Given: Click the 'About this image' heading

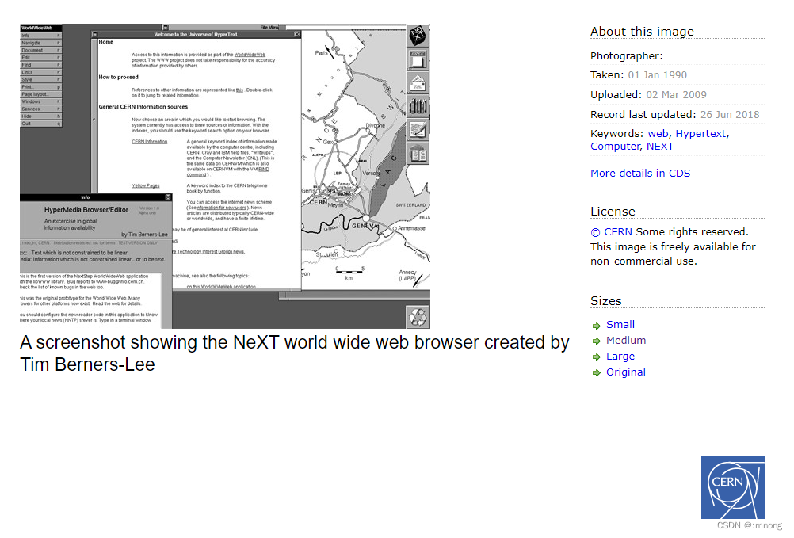Looking at the screenshot, I should (642, 32).
